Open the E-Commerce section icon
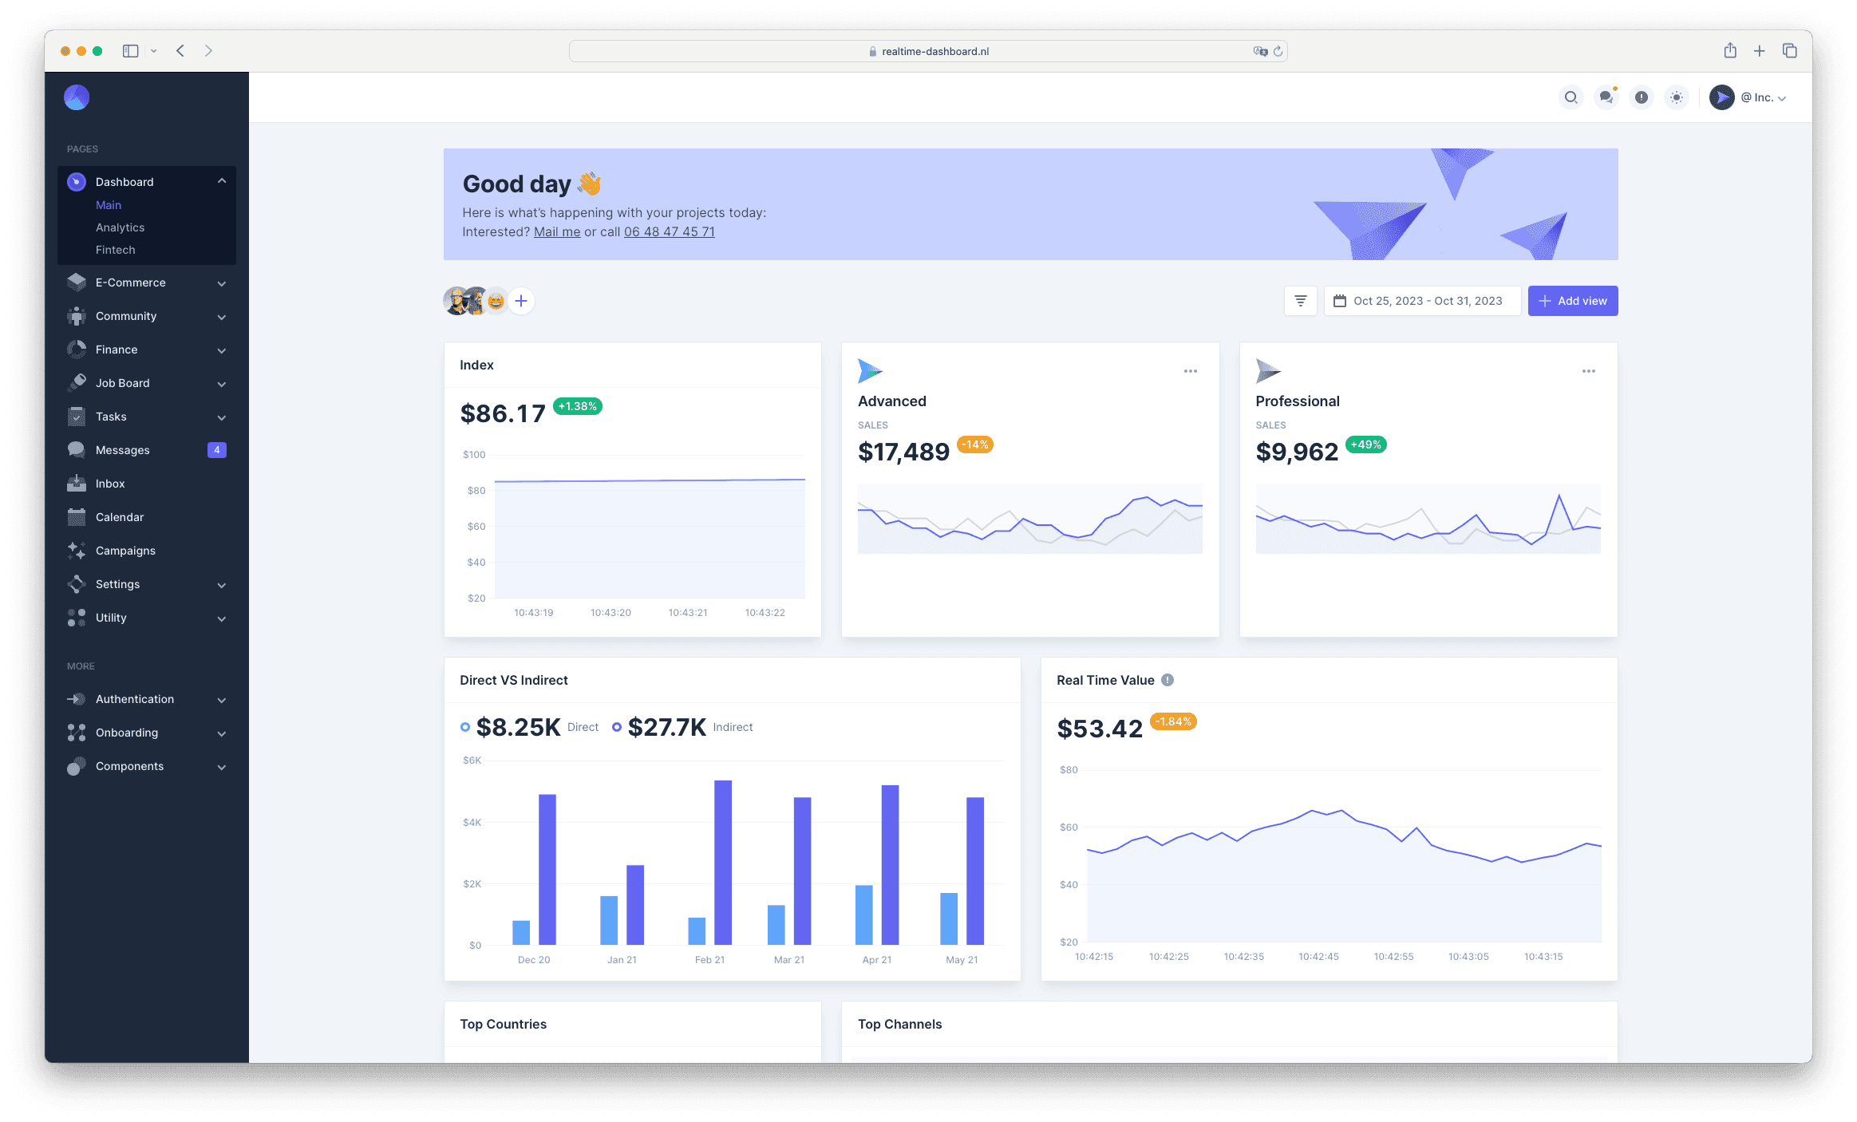 tap(76, 281)
